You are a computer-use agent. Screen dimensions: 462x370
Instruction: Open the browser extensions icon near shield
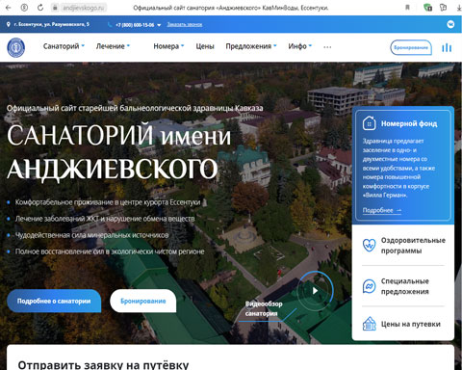[x=444, y=8]
